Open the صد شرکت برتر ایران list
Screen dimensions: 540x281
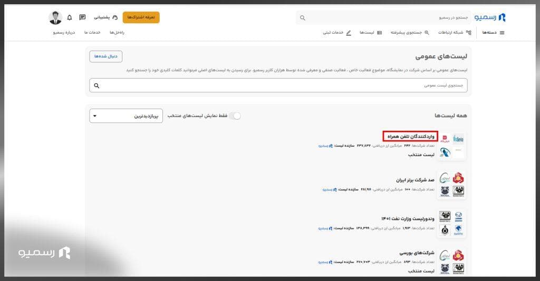(x=415, y=180)
